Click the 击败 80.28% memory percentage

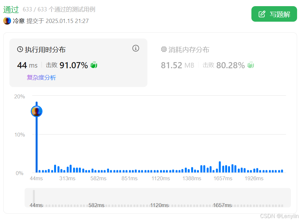224,65
